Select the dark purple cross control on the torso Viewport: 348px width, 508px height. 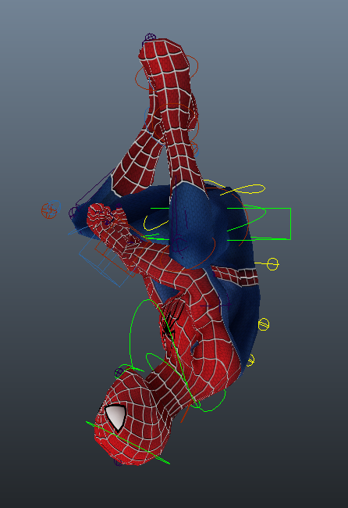[215, 305]
